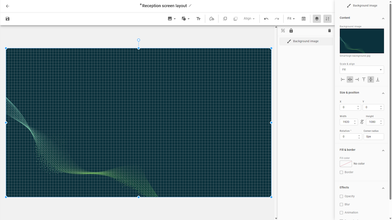Image resolution: width=392 pixels, height=220 pixels.
Task: Click the Fill color swatch
Action: [346, 164]
